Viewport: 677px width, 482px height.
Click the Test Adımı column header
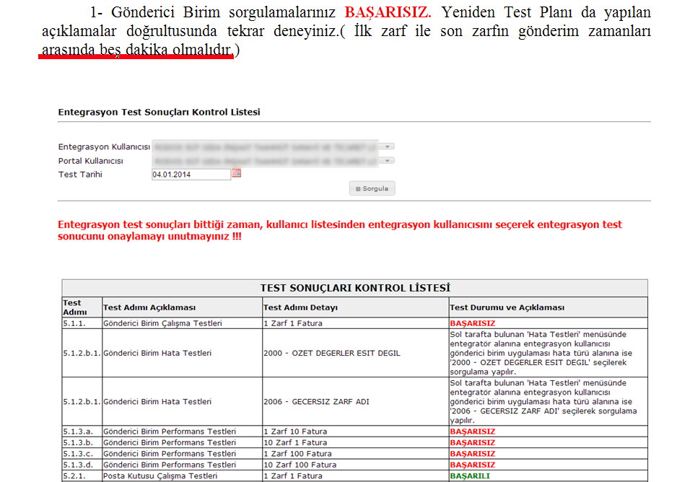tap(74, 307)
